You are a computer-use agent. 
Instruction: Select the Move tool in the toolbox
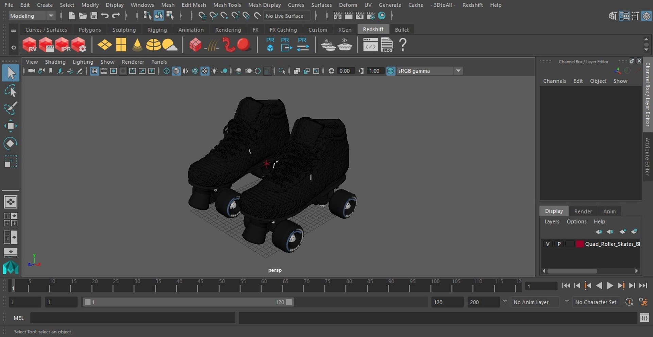pyautogui.click(x=11, y=126)
